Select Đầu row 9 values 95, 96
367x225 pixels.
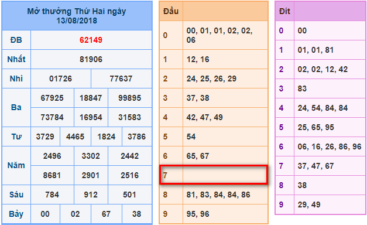coord(198,214)
